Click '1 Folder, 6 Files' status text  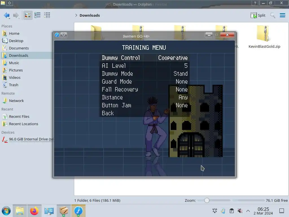click(x=97, y=200)
